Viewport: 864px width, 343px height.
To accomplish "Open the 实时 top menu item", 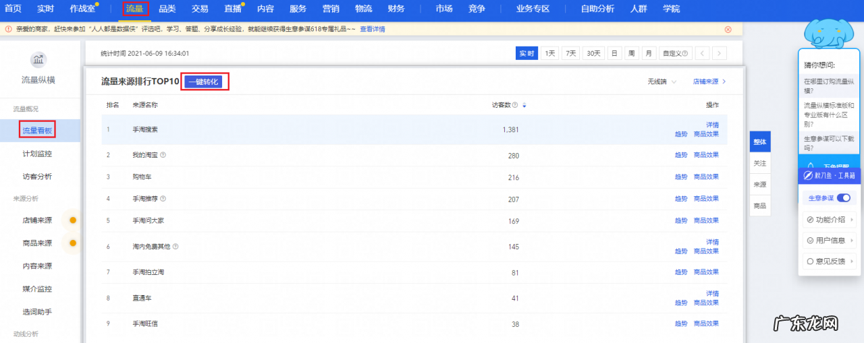I will [45, 9].
